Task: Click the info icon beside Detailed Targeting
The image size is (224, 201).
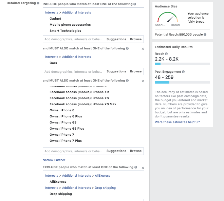Action: (x=38, y=3)
